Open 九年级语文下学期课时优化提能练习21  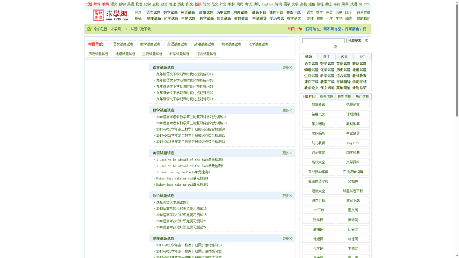[x=185, y=99]
